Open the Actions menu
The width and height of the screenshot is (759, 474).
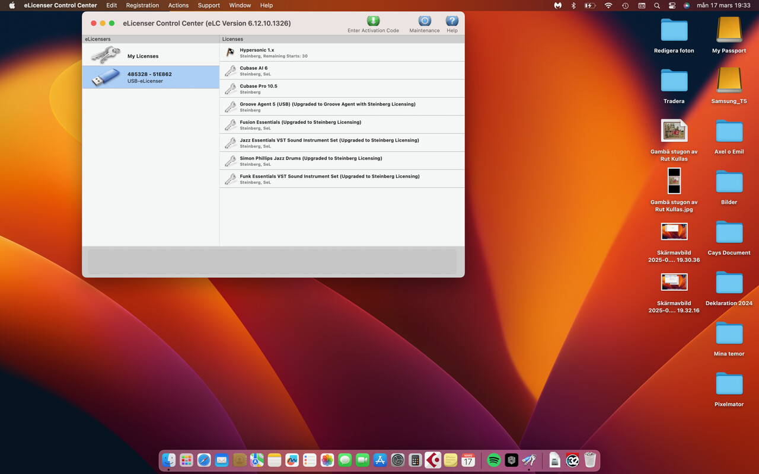[x=178, y=5]
